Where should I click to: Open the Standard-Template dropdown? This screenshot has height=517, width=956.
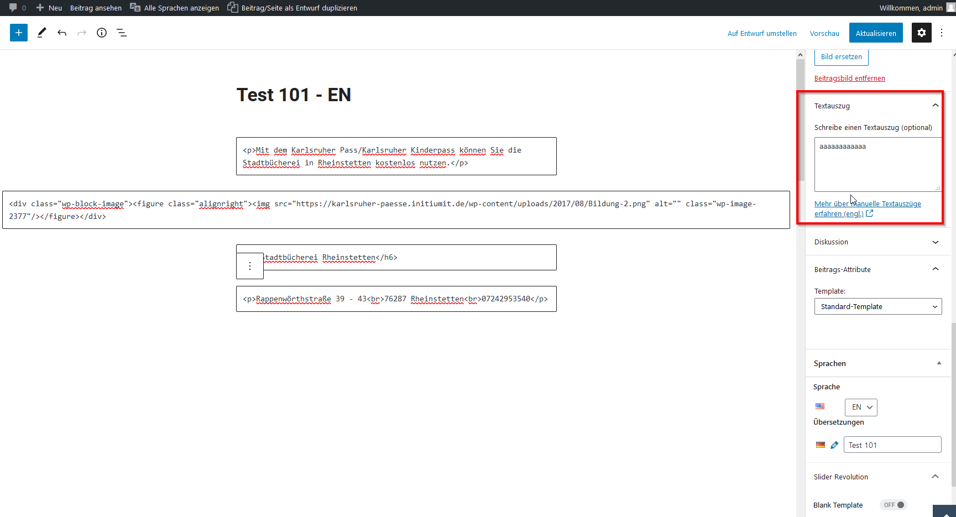point(878,306)
